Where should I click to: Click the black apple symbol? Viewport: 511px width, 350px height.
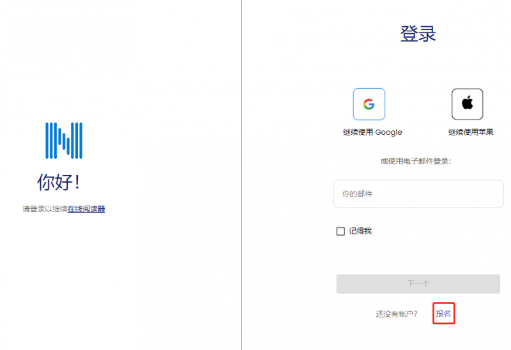pos(467,103)
